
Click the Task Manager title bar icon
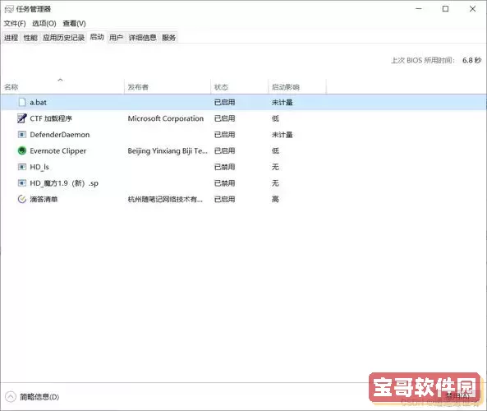[9, 9]
